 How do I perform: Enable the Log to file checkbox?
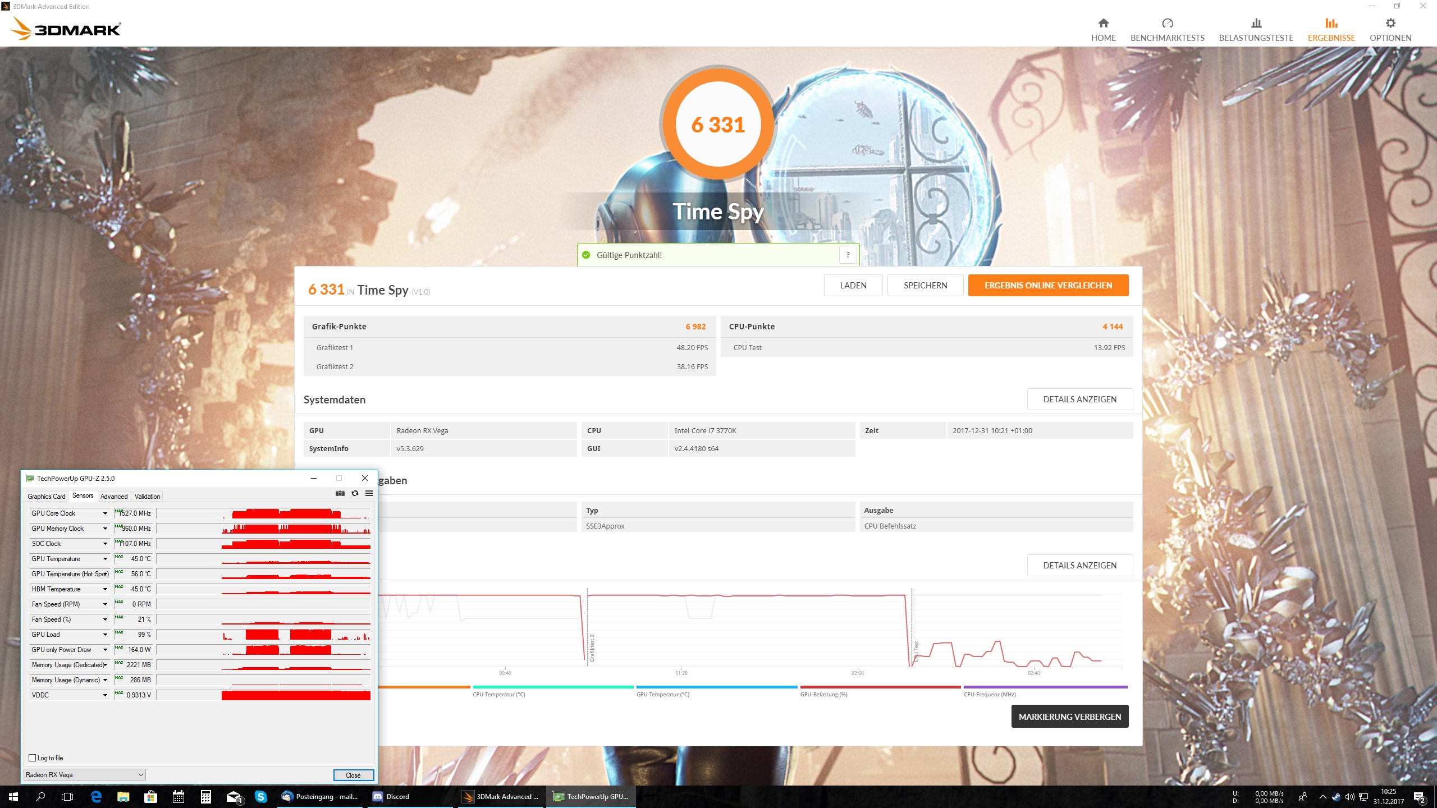[33, 757]
